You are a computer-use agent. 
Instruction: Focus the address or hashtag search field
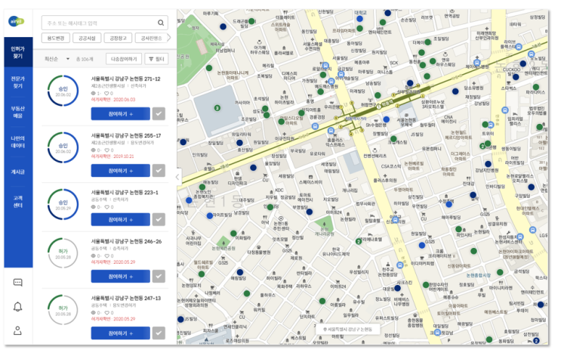point(104,23)
